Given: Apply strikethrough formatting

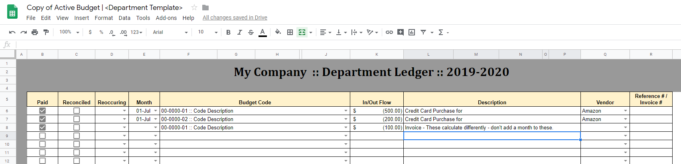Looking at the screenshot, I should (251, 32).
